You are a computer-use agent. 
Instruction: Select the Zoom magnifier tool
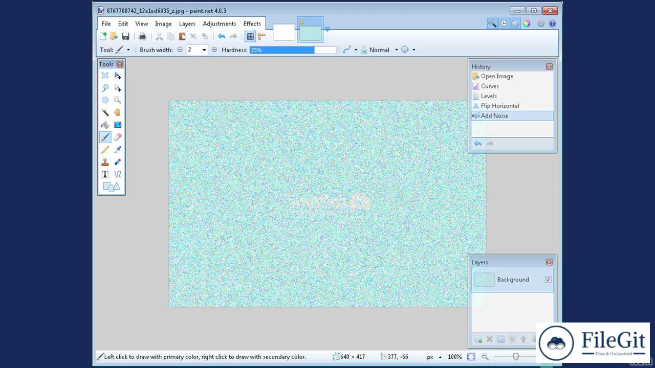pos(118,100)
